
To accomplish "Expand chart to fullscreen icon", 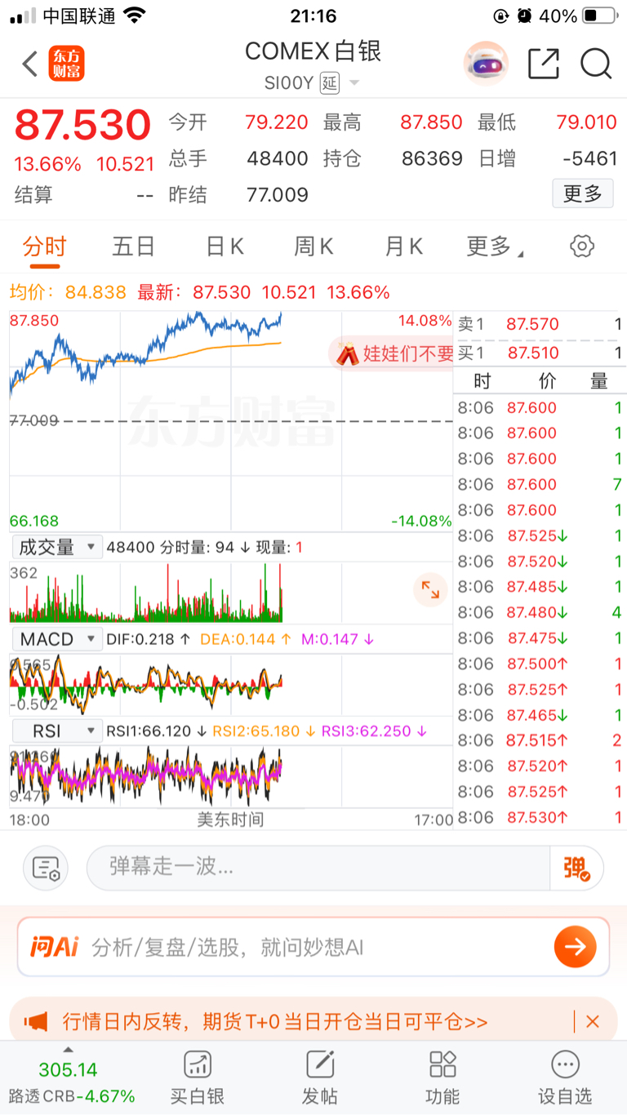I will 430,589.
